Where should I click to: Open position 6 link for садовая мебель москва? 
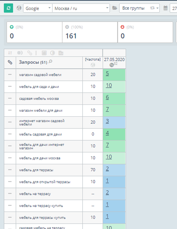point(107,97)
